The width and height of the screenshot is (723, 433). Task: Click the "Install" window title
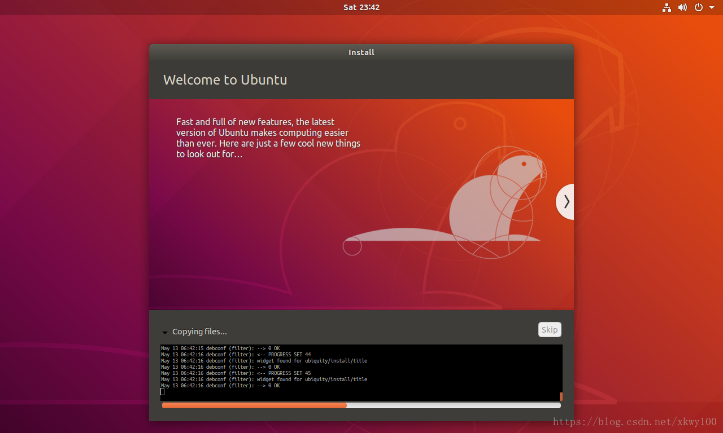click(361, 52)
